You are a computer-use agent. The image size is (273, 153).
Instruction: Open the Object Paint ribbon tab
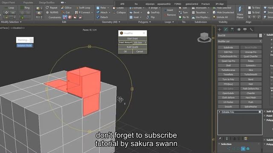(x=8, y=3)
